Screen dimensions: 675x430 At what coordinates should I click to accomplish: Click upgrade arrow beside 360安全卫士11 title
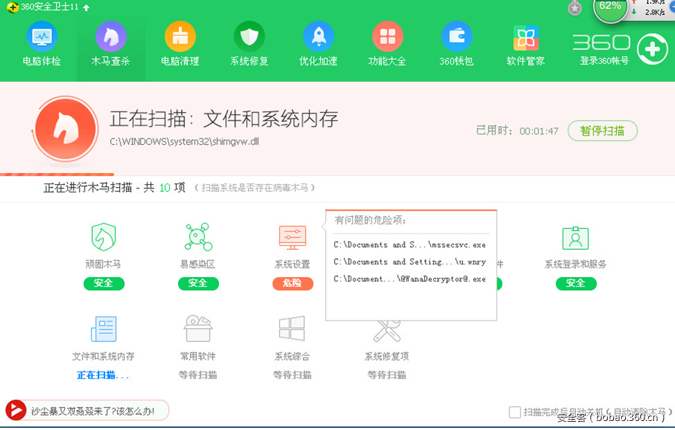(x=86, y=8)
